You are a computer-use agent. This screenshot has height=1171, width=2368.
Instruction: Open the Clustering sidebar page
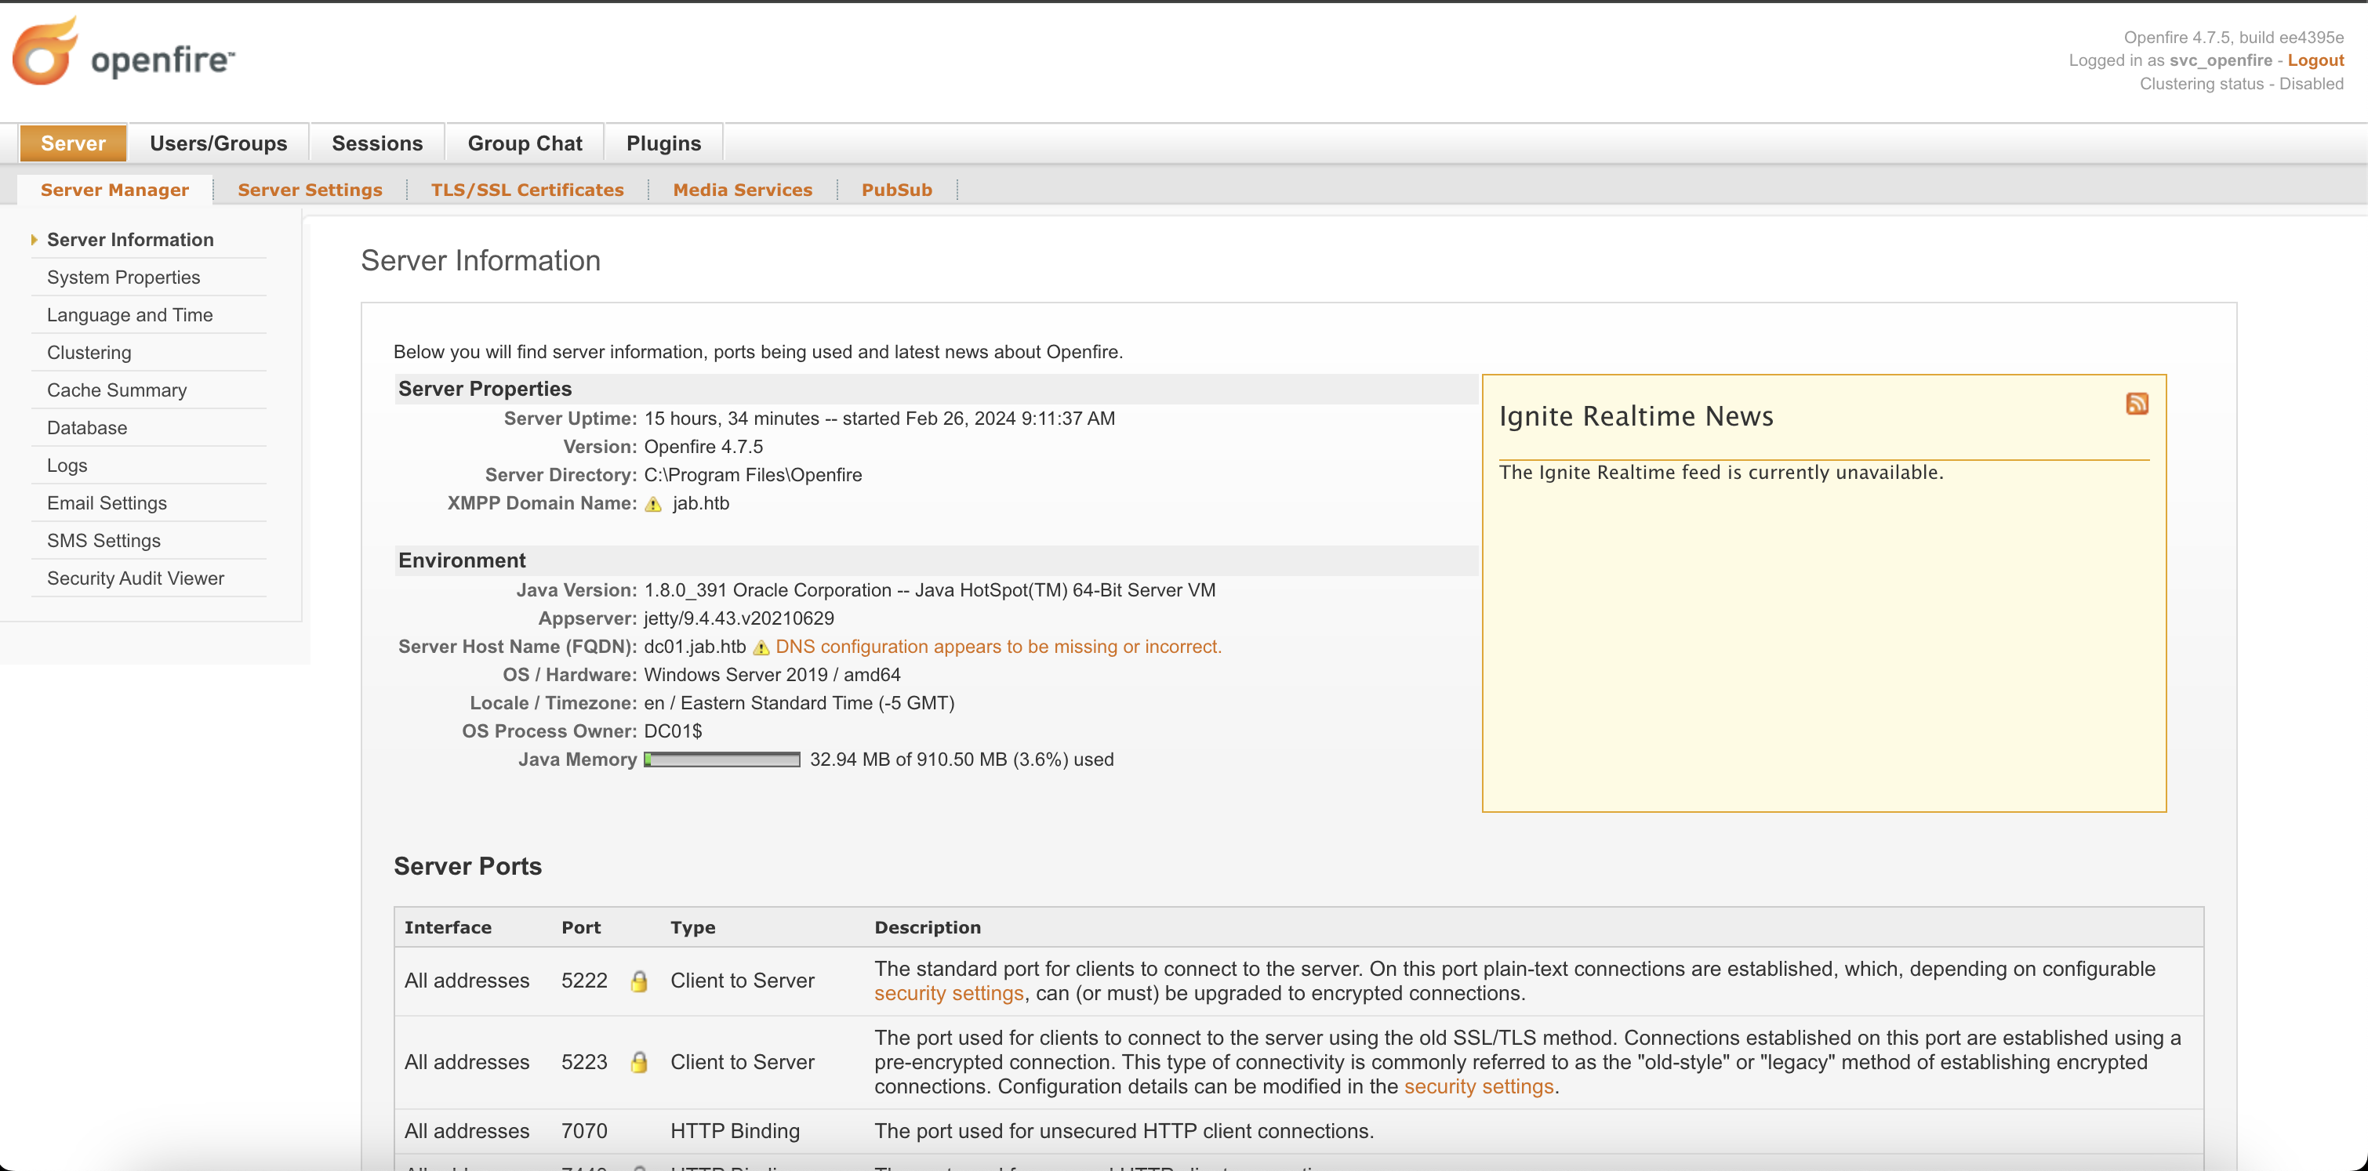point(89,353)
